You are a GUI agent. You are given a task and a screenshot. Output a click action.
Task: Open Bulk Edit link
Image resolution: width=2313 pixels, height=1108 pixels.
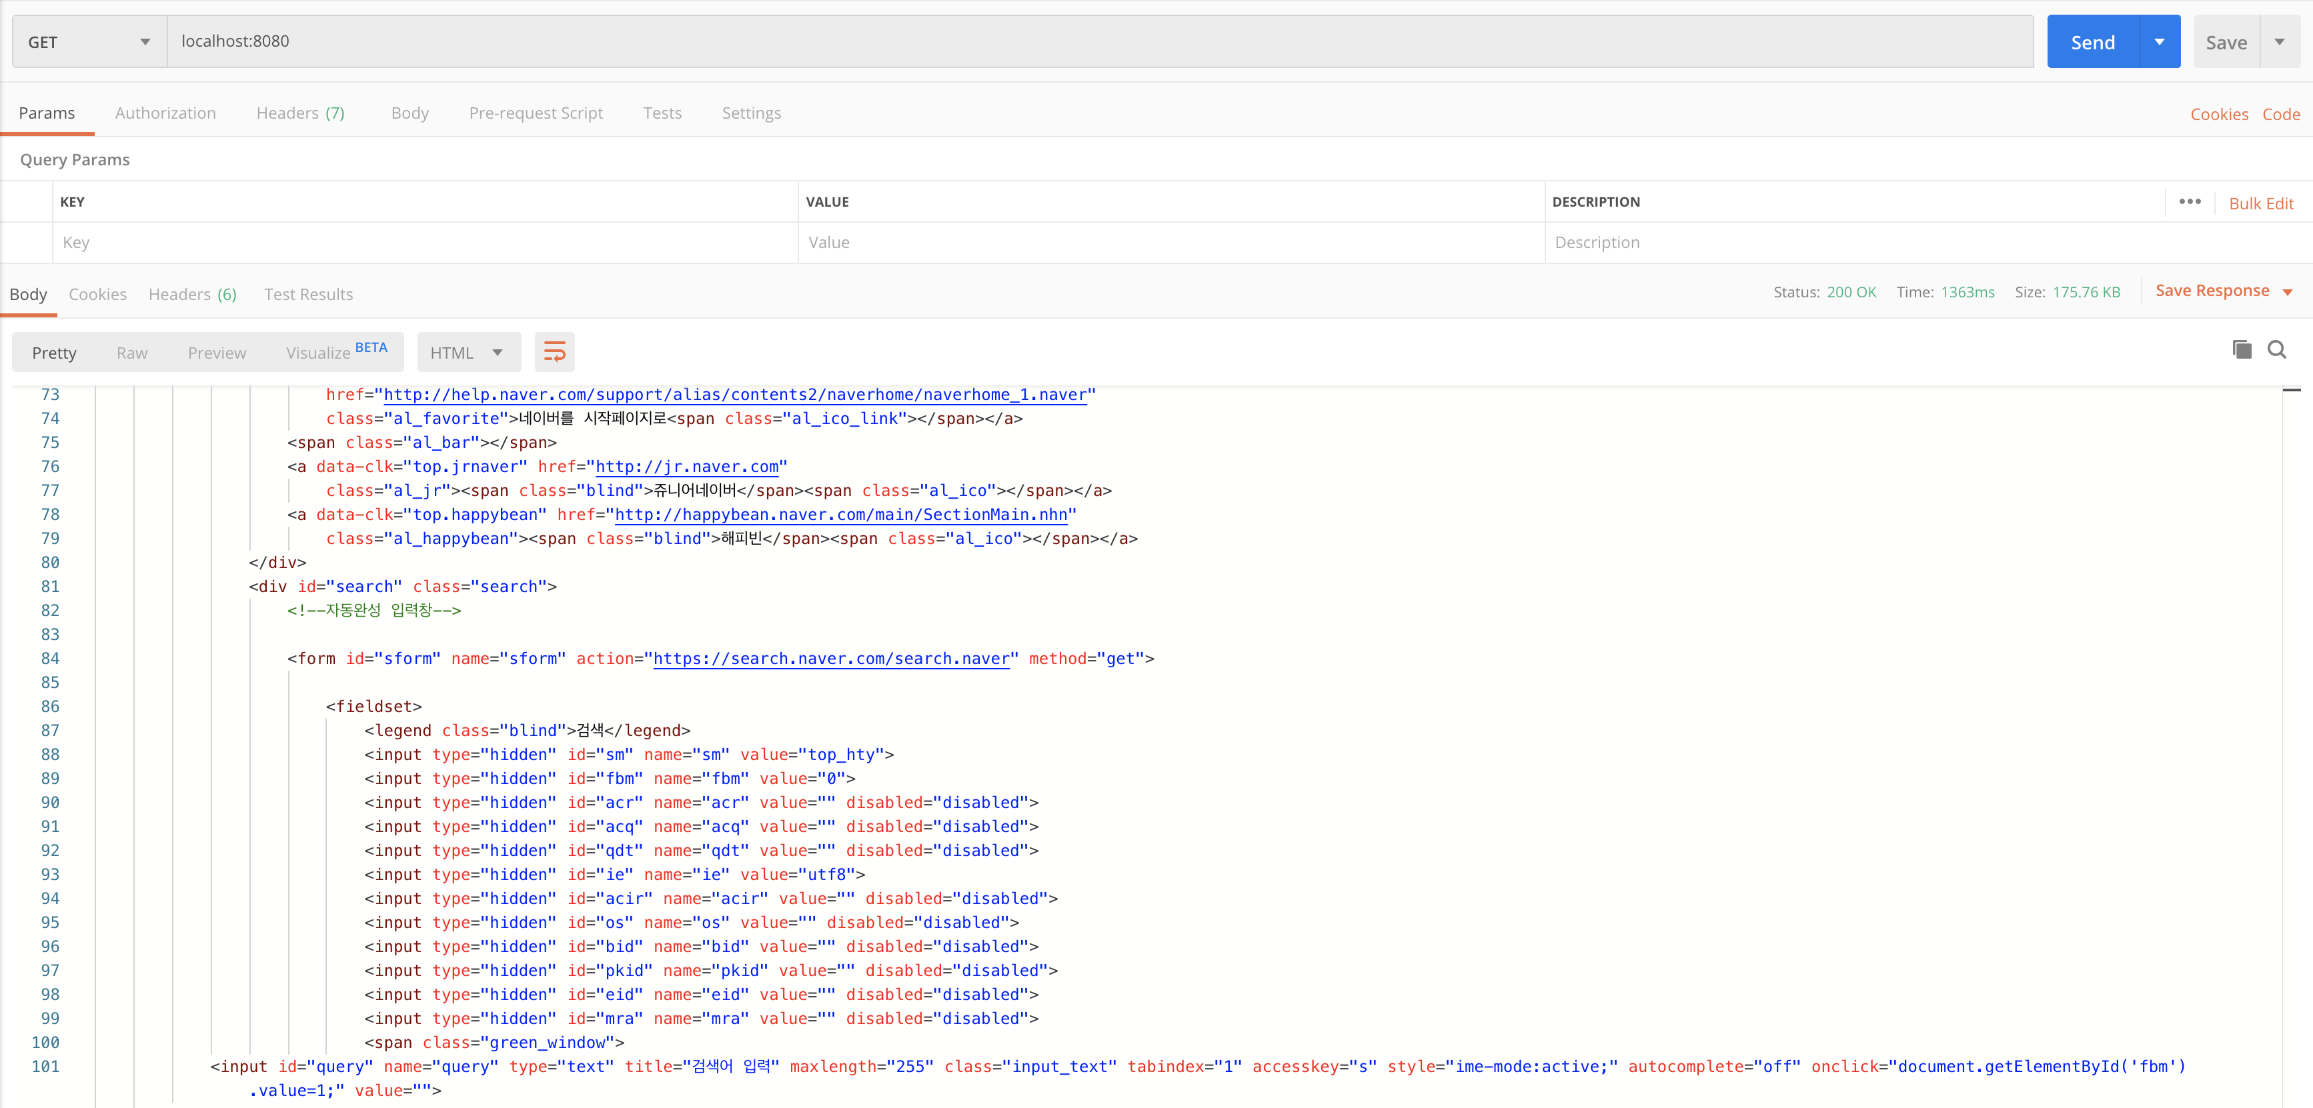tap(2260, 203)
